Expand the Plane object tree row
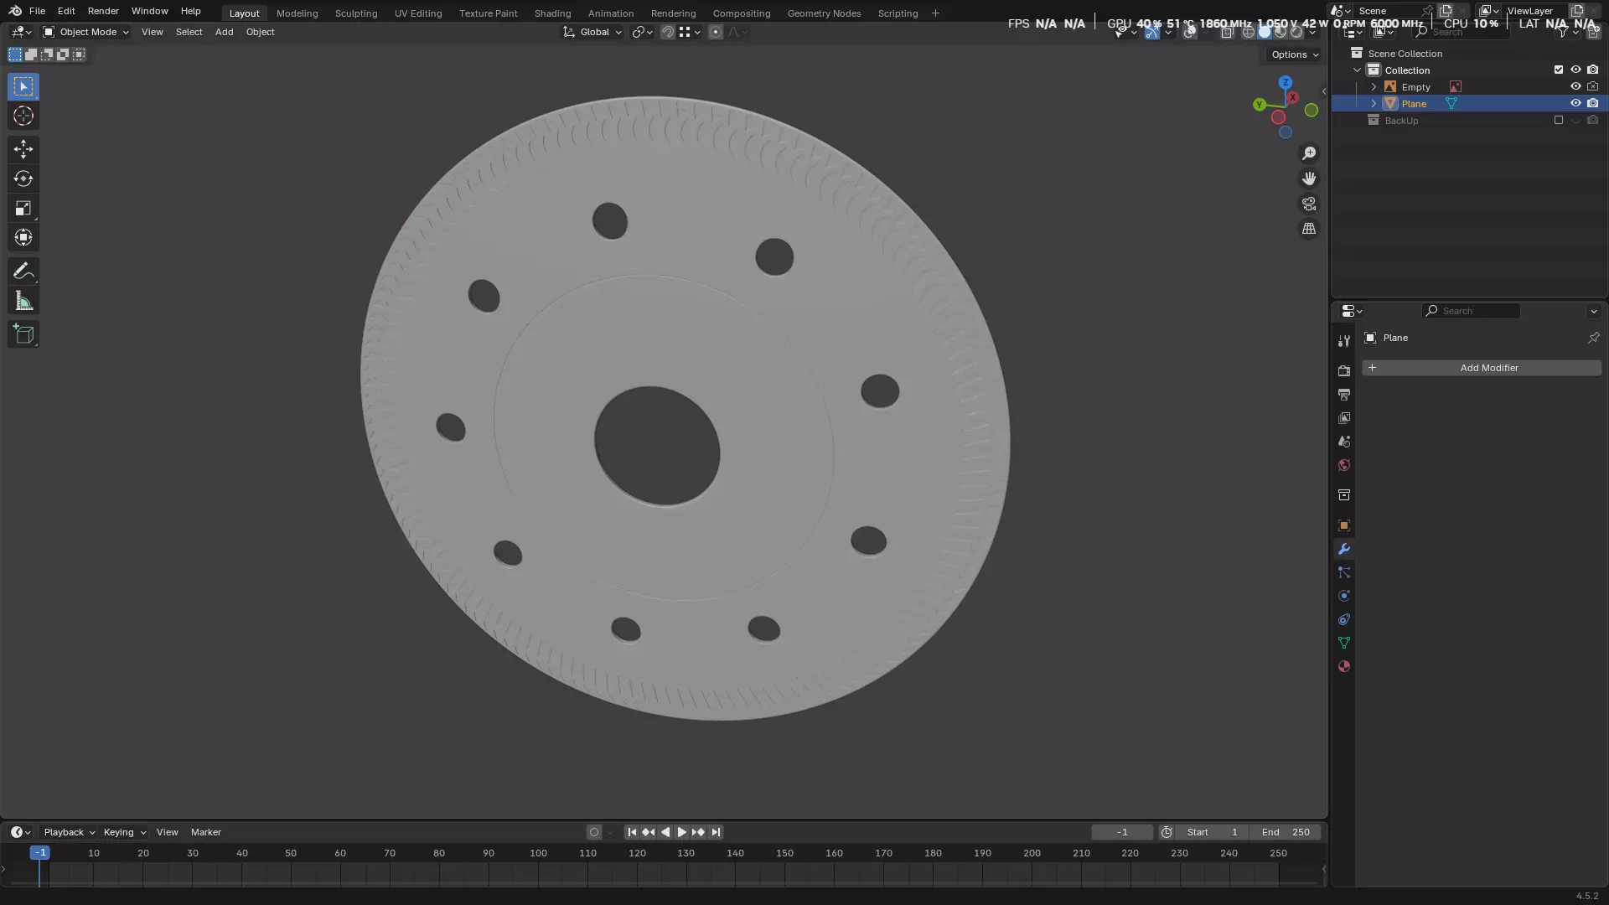Viewport: 1609px width, 905px height. pos(1374,104)
